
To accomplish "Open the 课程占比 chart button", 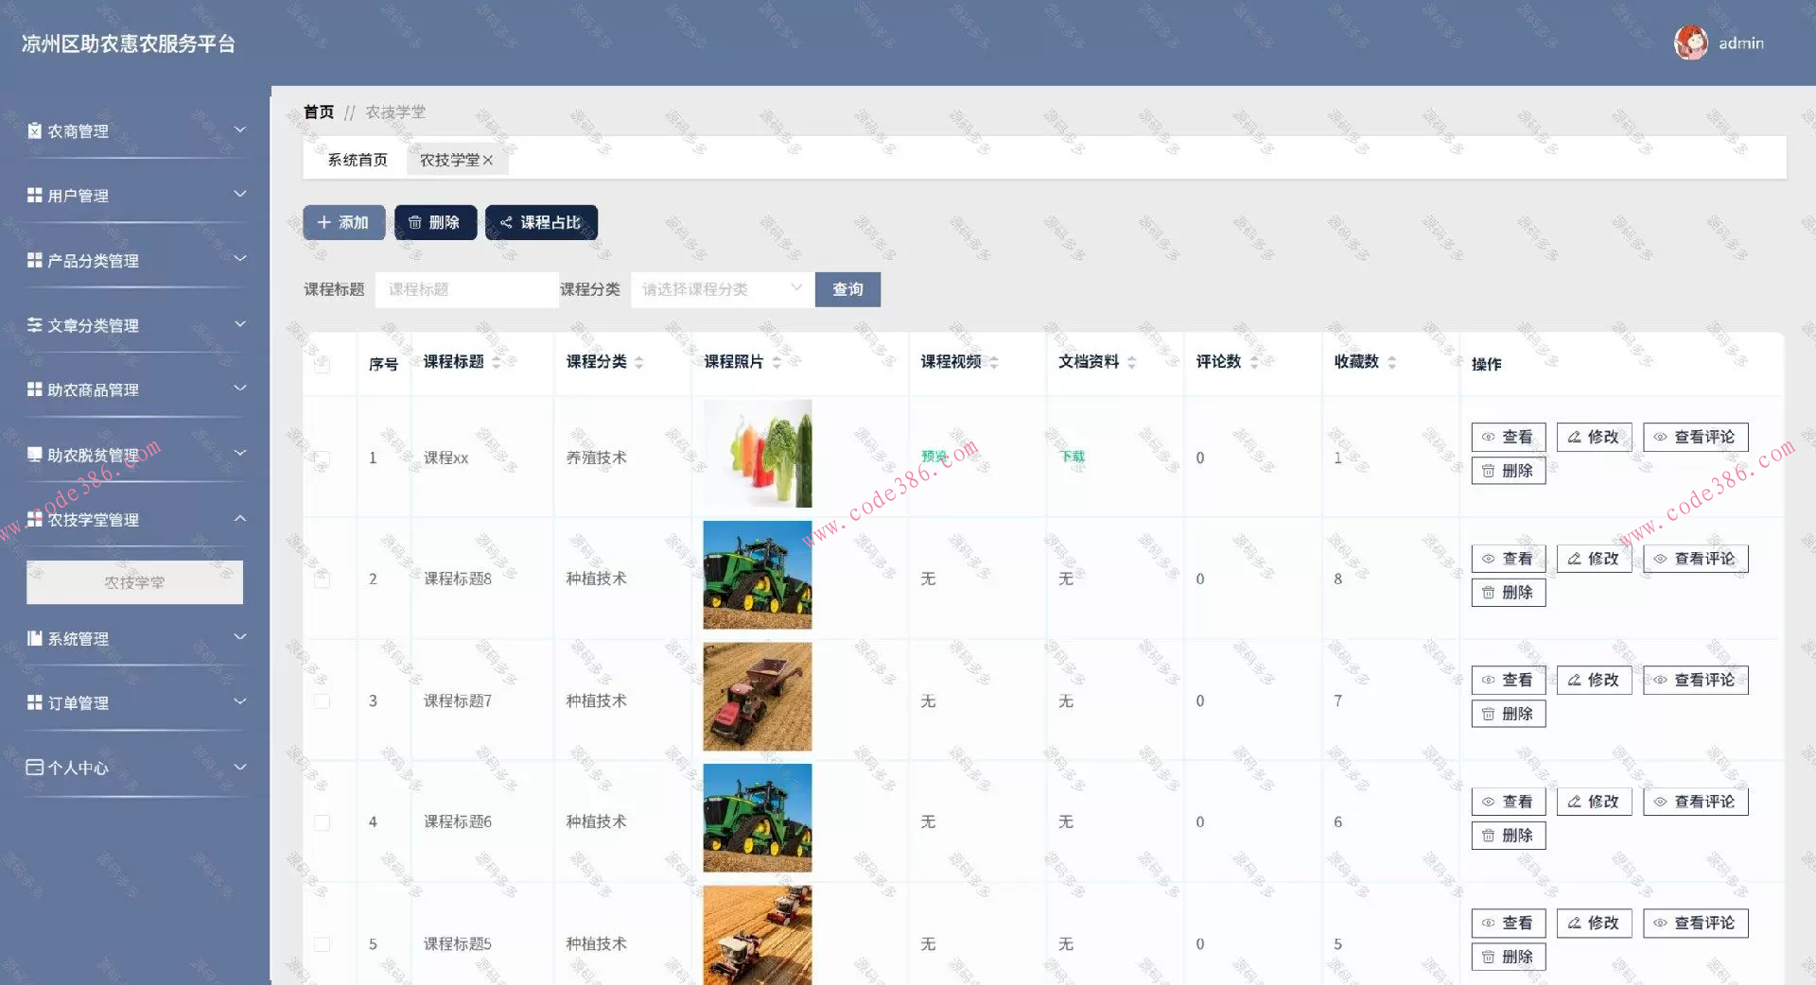I will (x=541, y=222).
